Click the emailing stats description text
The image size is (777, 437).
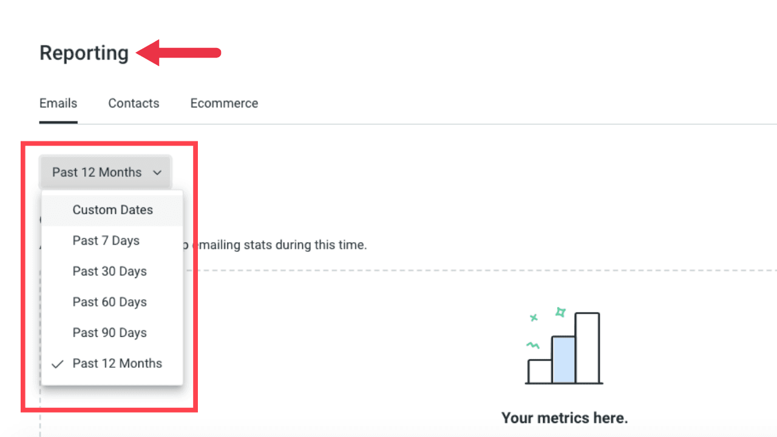coord(276,246)
